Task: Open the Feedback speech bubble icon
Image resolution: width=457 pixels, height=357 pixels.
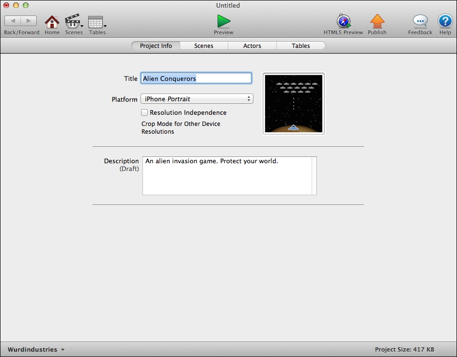Action: coord(420,21)
